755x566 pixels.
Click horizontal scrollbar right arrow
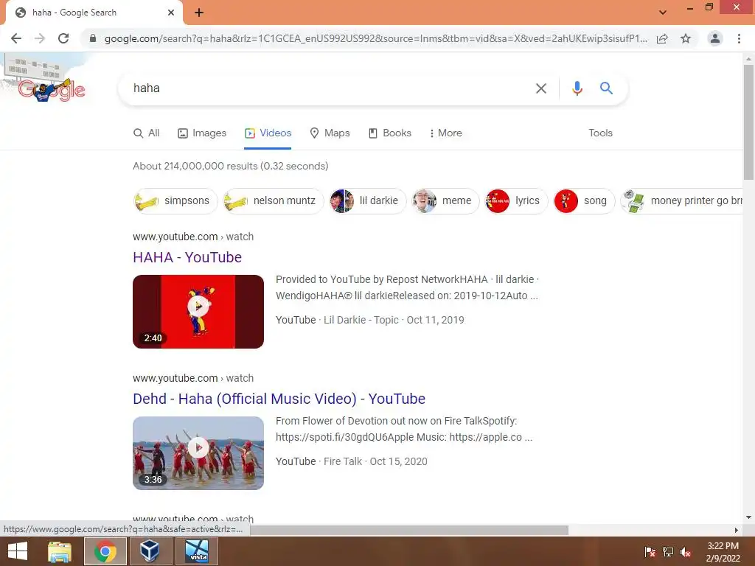(737, 530)
